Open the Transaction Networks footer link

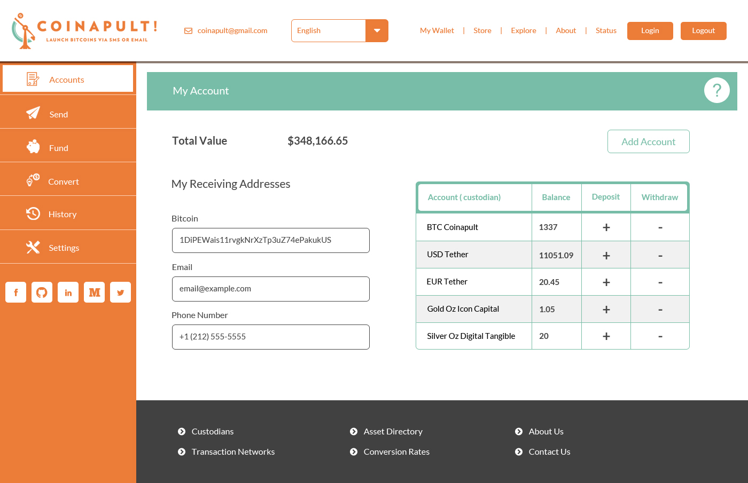(233, 452)
